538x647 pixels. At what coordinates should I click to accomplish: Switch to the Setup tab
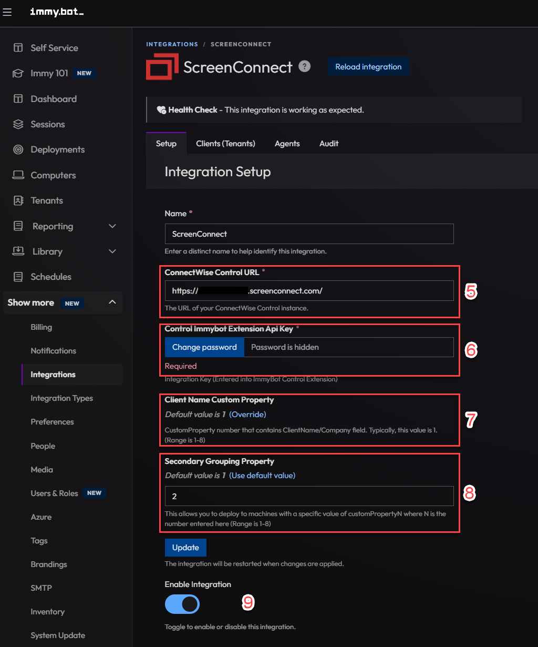click(166, 143)
